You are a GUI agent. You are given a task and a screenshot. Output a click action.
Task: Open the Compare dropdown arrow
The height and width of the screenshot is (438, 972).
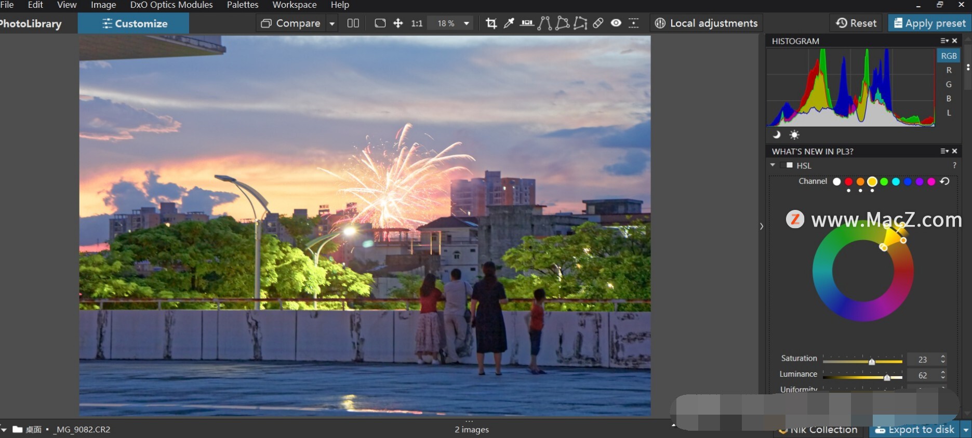point(332,23)
